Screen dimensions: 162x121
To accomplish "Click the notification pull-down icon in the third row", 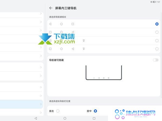I will pos(84,41).
